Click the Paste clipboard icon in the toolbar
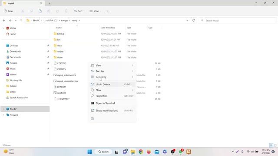278x156 pixels. point(40,11)
